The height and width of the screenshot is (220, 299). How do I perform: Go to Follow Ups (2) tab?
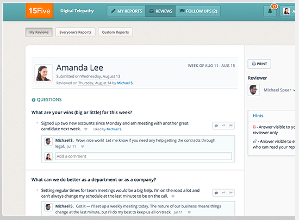tap(198, 11)
